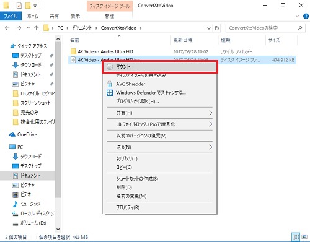This screenshot has width=310, height=242.
Task: Open 宛先のみ folder in sidebar
Action: point(29,112)
